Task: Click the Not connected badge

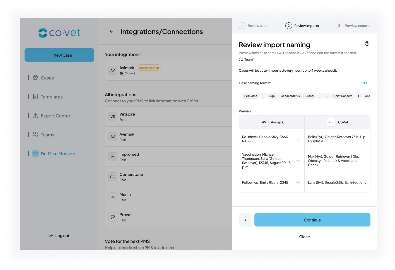Action: click(149, 67)
